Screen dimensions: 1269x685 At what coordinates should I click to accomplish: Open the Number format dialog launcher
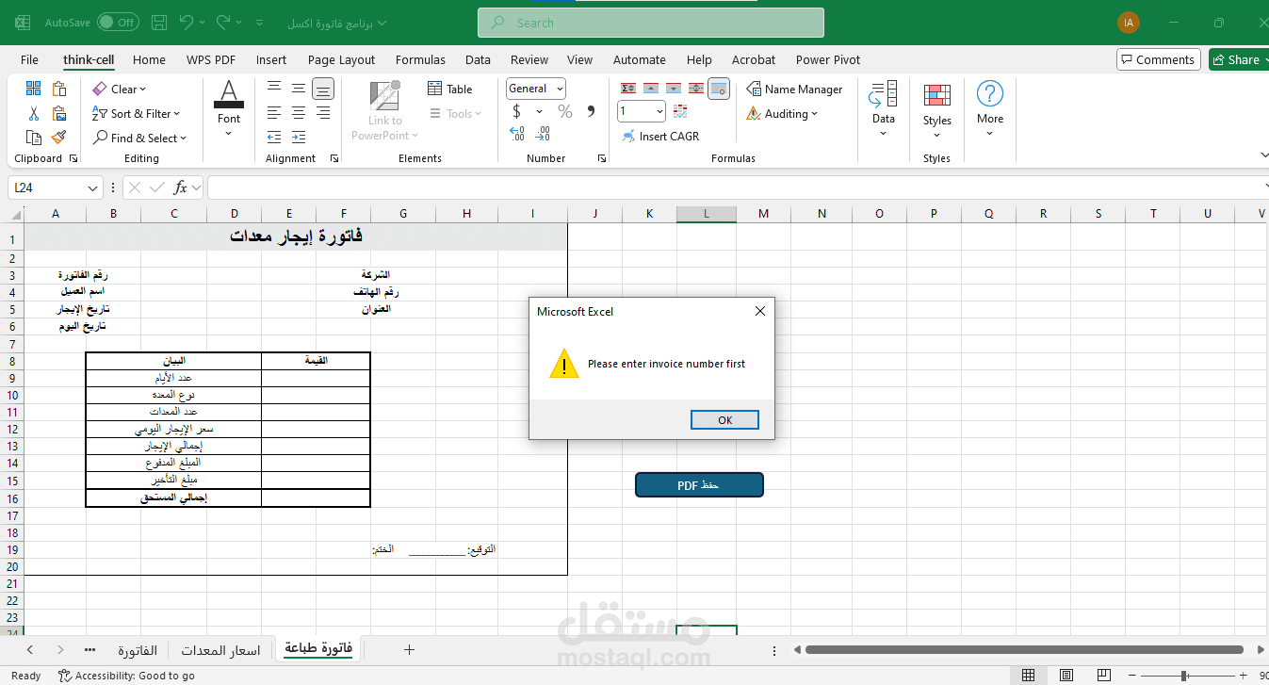pos(602,159)
